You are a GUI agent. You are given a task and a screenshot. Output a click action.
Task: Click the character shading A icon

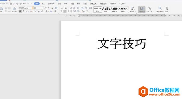pyautogui.click(x=55, y=11)
